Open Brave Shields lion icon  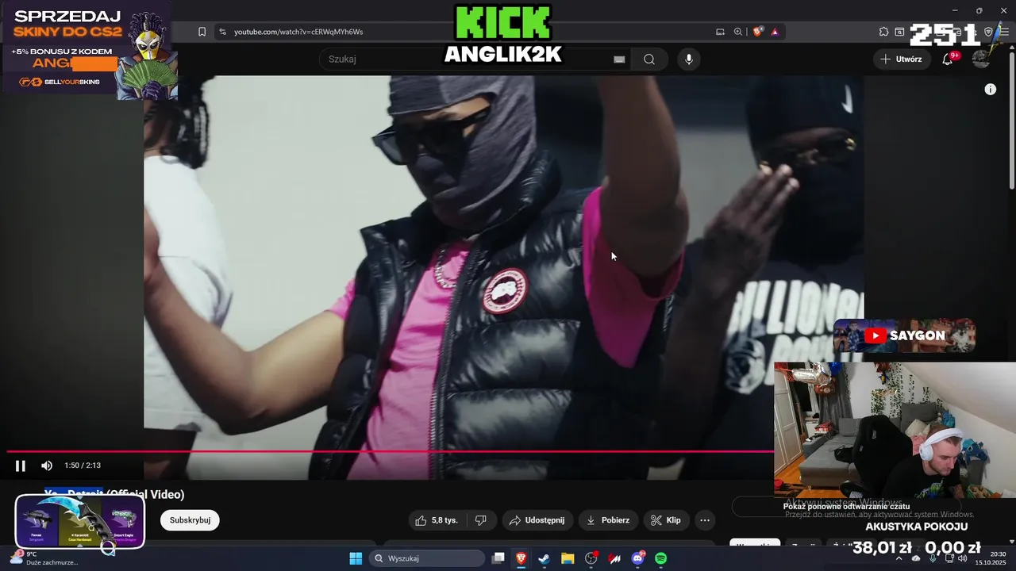[x=758, y=32]
